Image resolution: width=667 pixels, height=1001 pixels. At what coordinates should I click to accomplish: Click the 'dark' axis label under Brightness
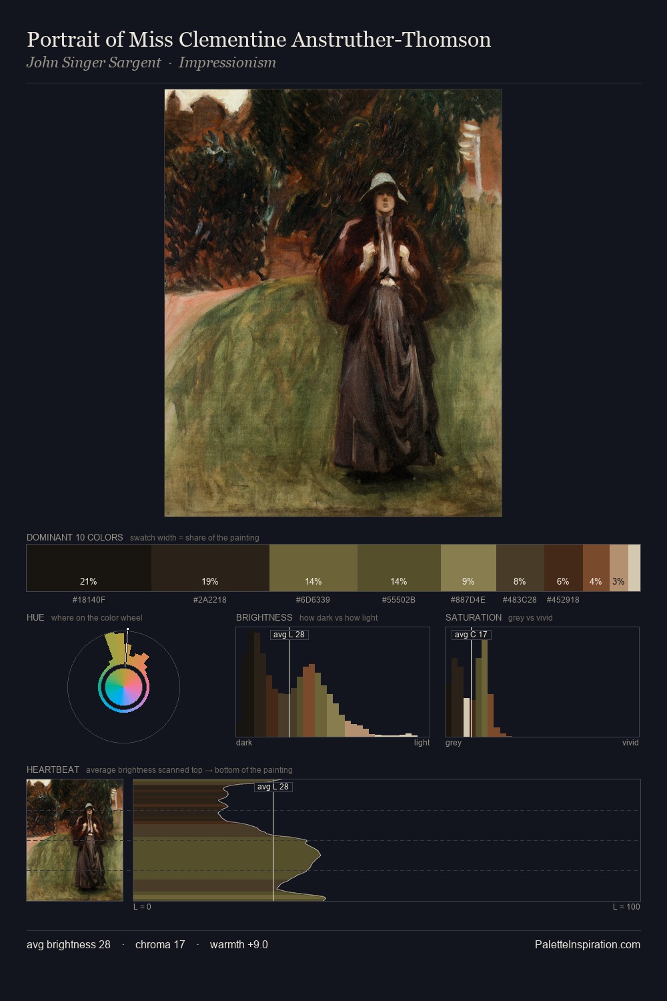[244, 743]
